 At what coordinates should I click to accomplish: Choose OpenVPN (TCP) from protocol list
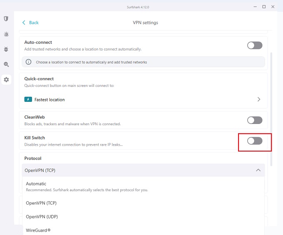click(143, 203)
